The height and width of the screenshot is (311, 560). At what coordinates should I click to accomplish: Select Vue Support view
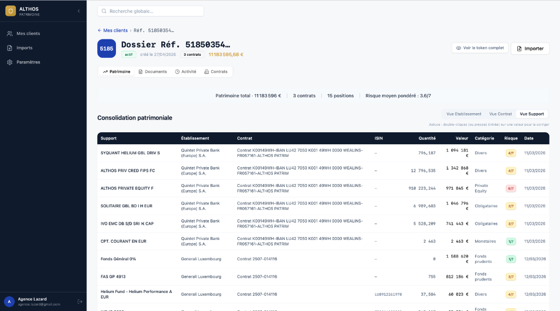pos(532,114)
